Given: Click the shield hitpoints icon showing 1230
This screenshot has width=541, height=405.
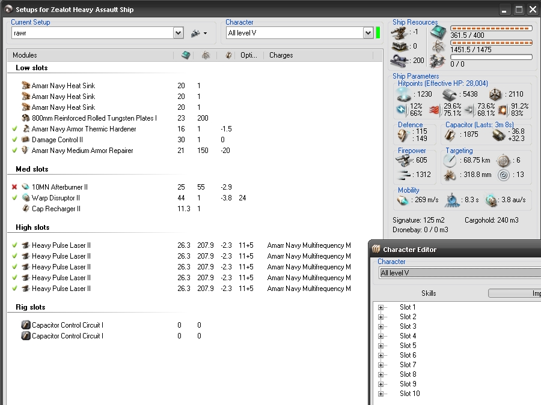Looking at the screenshot, I should [404, 94].
